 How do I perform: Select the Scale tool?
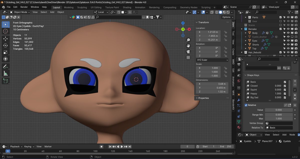click(5, 52)
